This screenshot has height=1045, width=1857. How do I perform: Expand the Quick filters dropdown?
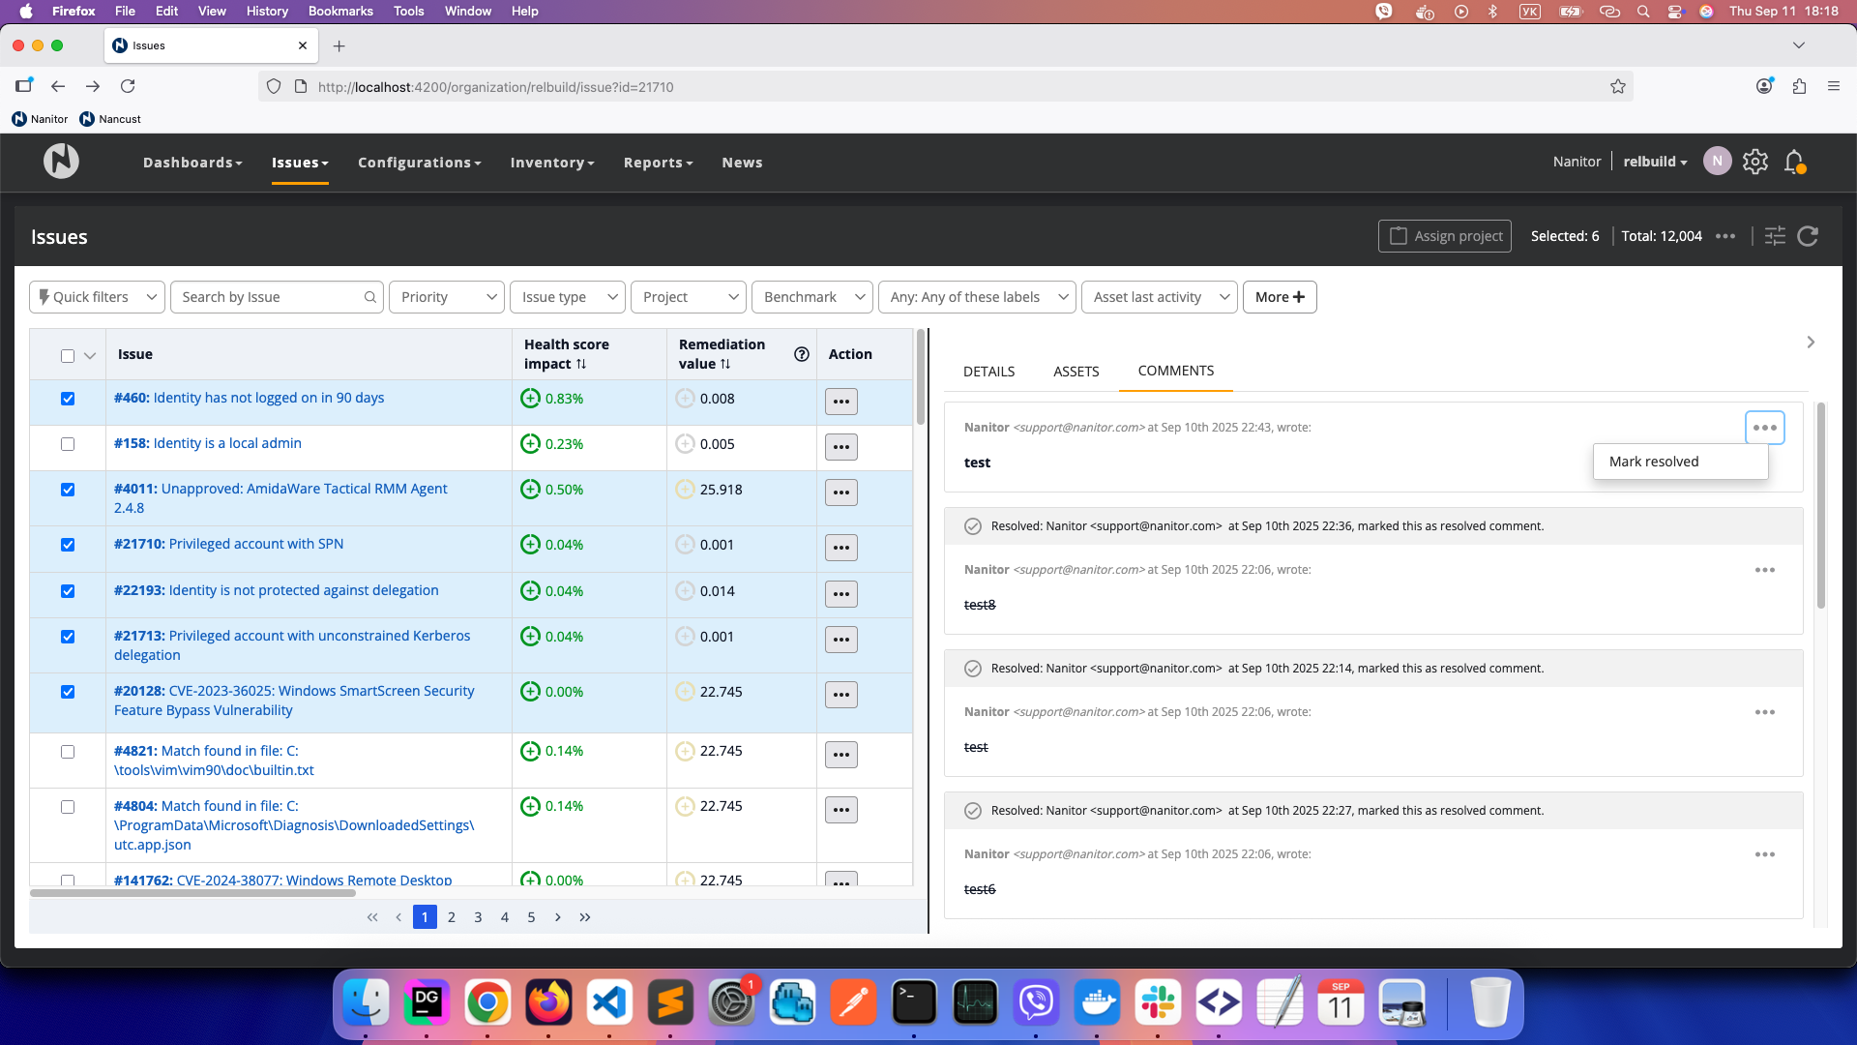click(97, 297)
